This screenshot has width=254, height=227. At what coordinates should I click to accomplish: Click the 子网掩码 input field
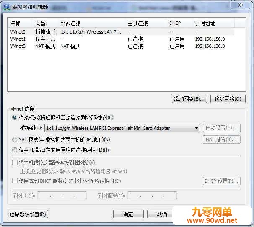pos(152,196)
